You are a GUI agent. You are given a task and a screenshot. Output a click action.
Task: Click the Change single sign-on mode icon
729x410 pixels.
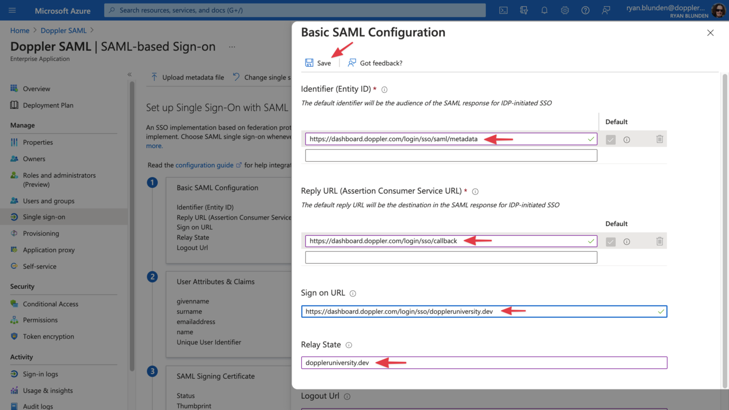236,77
